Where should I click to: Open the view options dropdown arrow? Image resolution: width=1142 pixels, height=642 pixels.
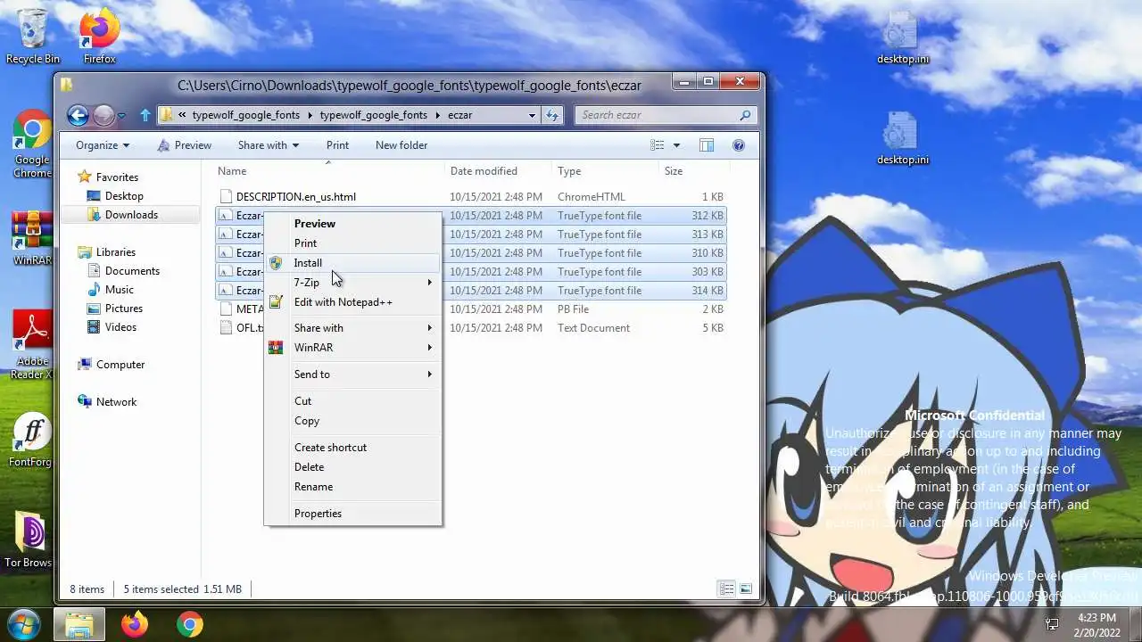coord(676,145)
